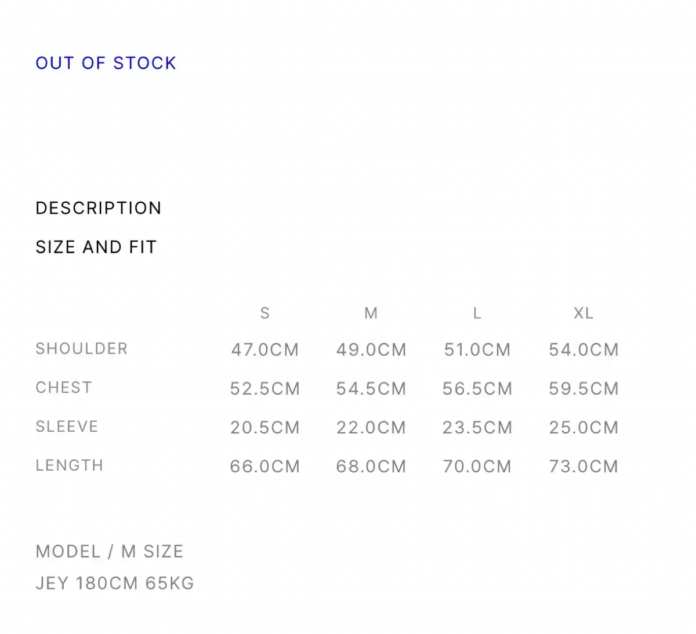Image resolution: width=696 pixels, height=634 pixels.
Task: Select the XL size column header
Action: pos(583,313)
